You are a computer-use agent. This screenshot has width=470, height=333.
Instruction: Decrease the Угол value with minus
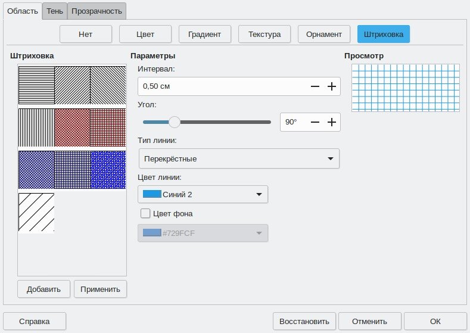(315, 122)
